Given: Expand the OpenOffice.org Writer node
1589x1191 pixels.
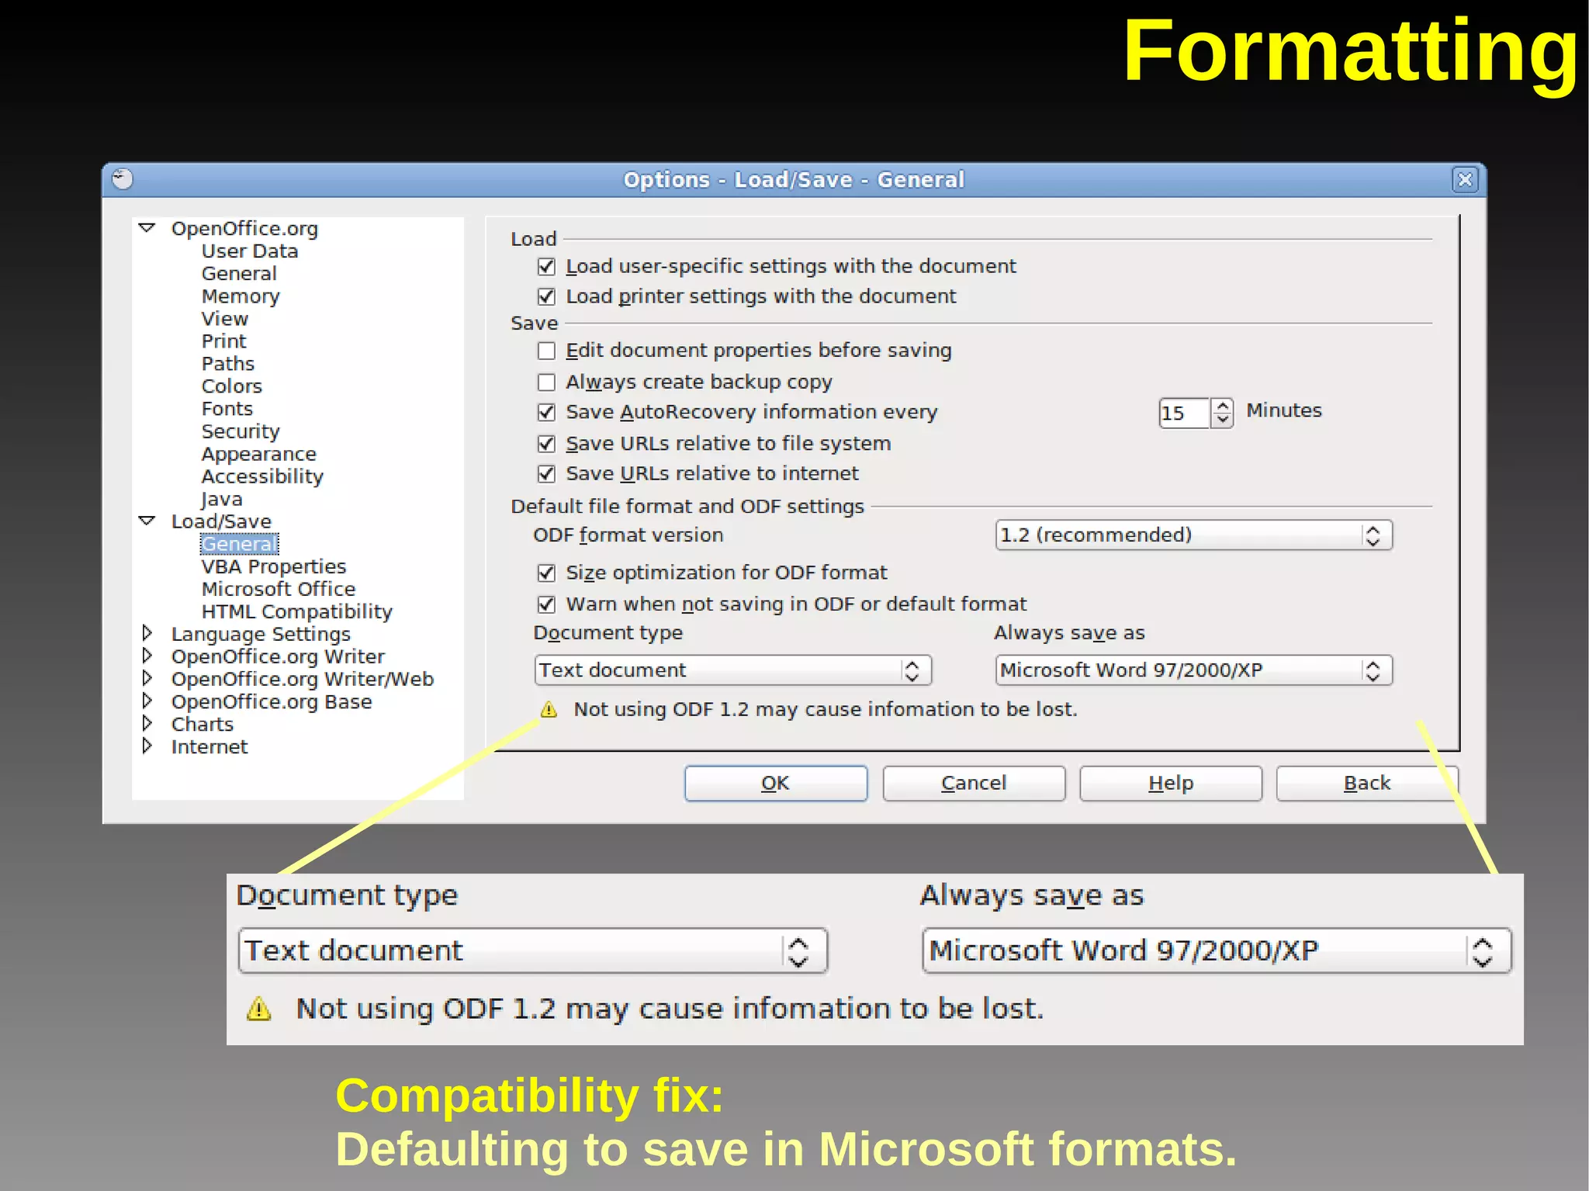Looking at the screenshot, I should click(x=147, y=656).
